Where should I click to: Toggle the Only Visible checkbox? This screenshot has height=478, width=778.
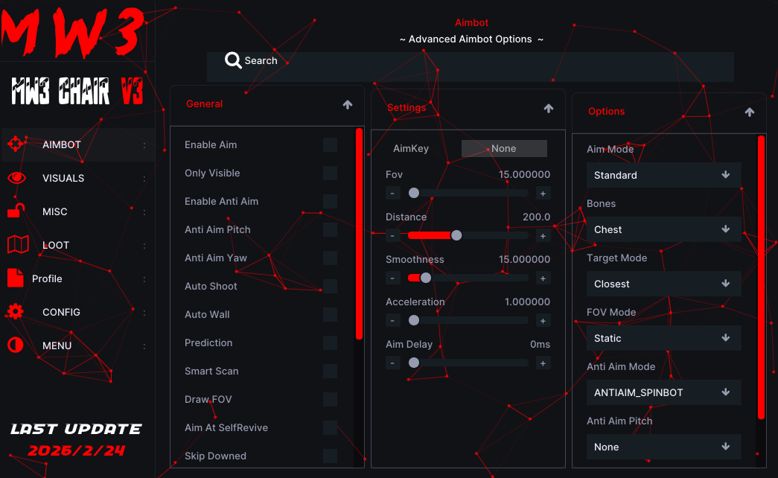[x=330, y=173]
